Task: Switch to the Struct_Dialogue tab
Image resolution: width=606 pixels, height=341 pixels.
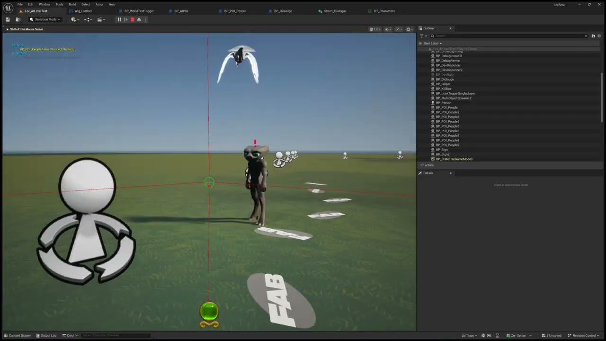Action: point(335,11)
